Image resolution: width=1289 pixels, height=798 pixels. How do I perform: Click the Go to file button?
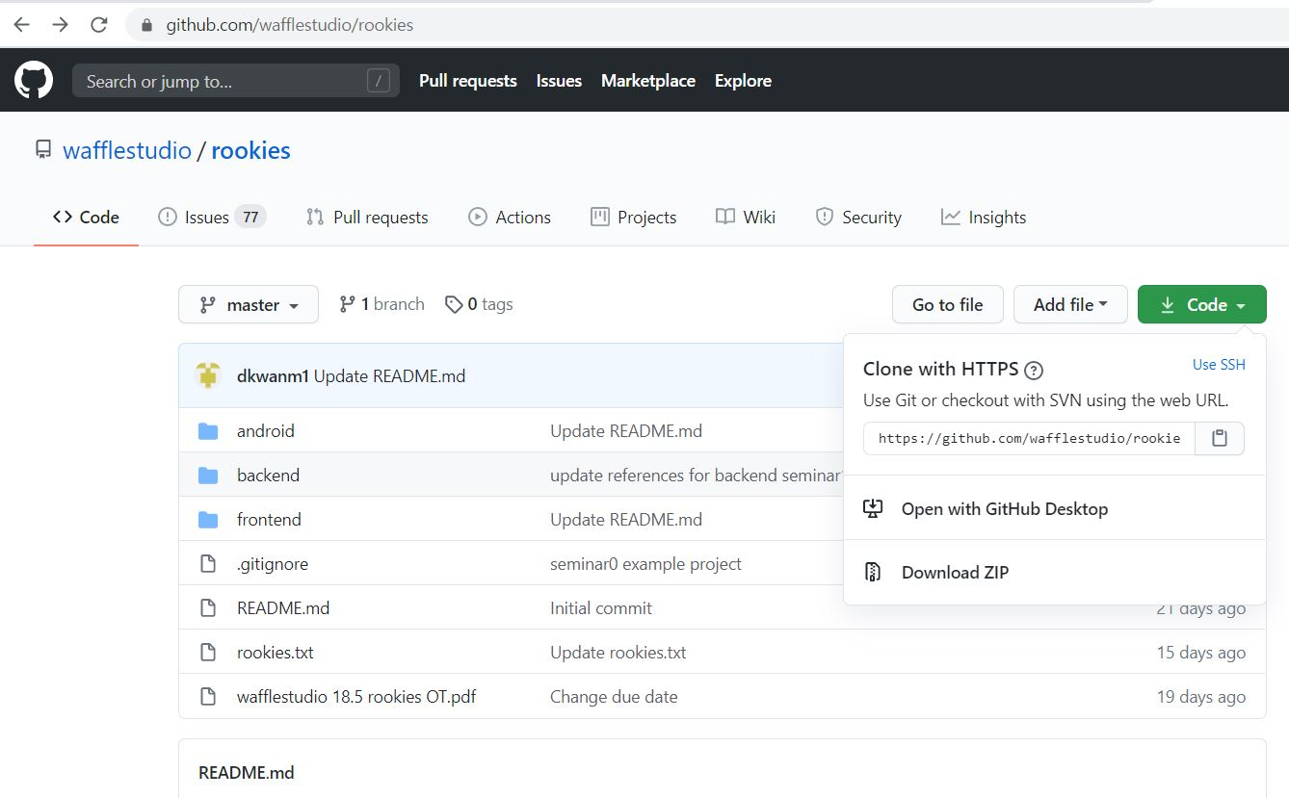pos(948,305)
